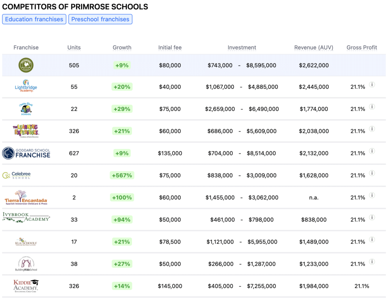
Task: Open the Primrose Schools logo
Action: (26, 65)
